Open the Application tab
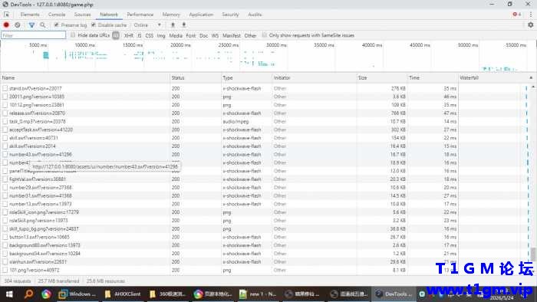 (x=201, y=15)
